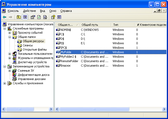Screen dimensions: 168x119
Task: Click the Просмотр событий icon
Action: 14,33
